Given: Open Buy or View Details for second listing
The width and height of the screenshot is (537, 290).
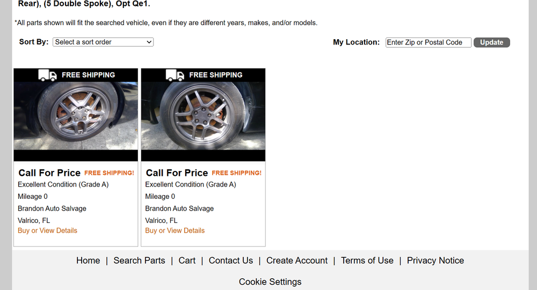Looking at the screenshot, I should (175, 230).
